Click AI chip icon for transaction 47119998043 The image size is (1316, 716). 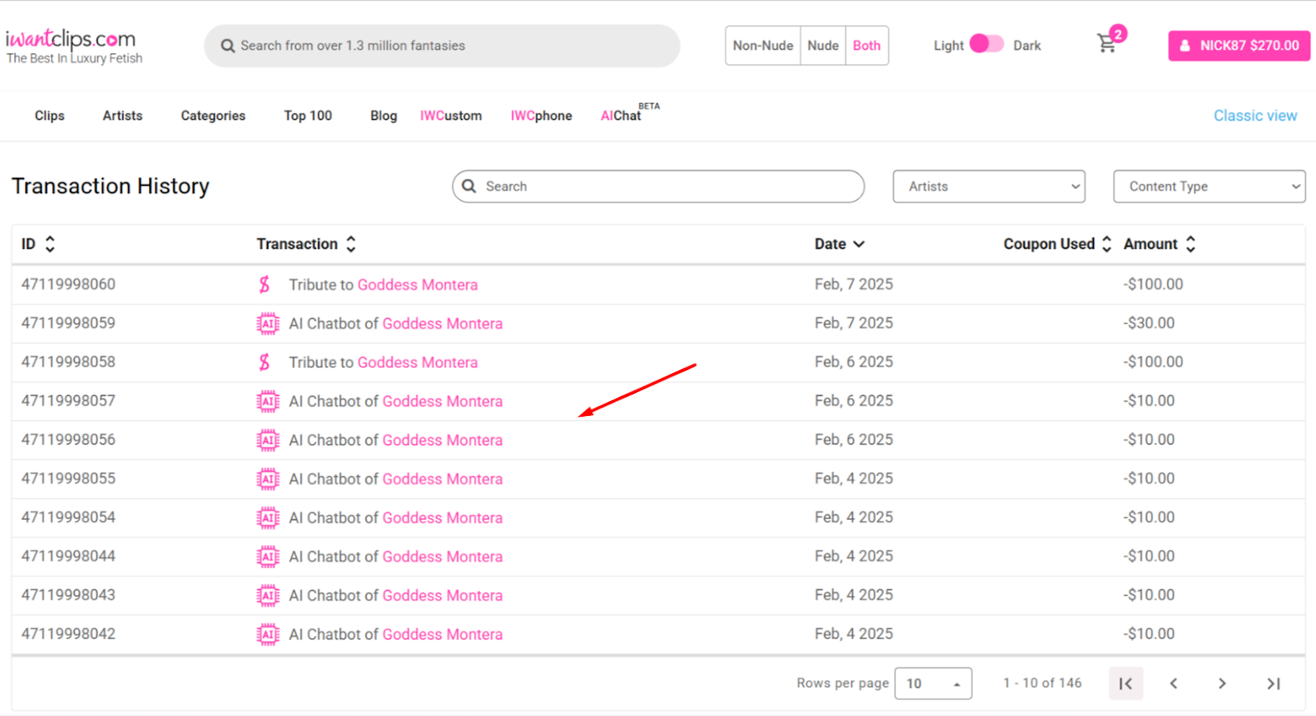click(x=267, y=595)
